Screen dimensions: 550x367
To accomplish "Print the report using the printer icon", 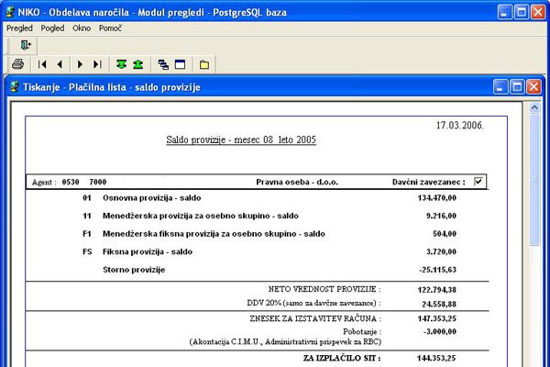I will [x=18, y=65].
